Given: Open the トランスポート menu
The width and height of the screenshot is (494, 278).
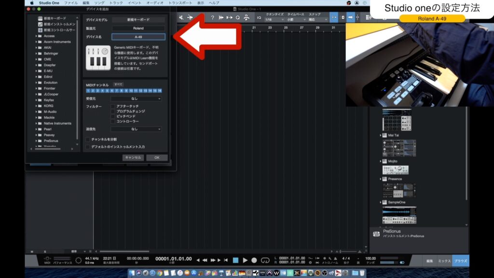Looking at the screenshot, I should point(180,3).
